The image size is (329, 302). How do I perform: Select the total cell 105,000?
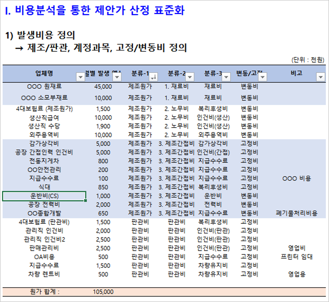pos(103,292)
